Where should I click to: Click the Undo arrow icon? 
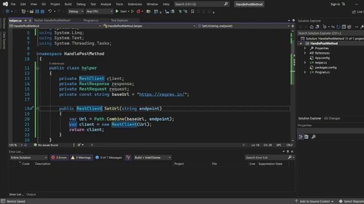(50, 11)
